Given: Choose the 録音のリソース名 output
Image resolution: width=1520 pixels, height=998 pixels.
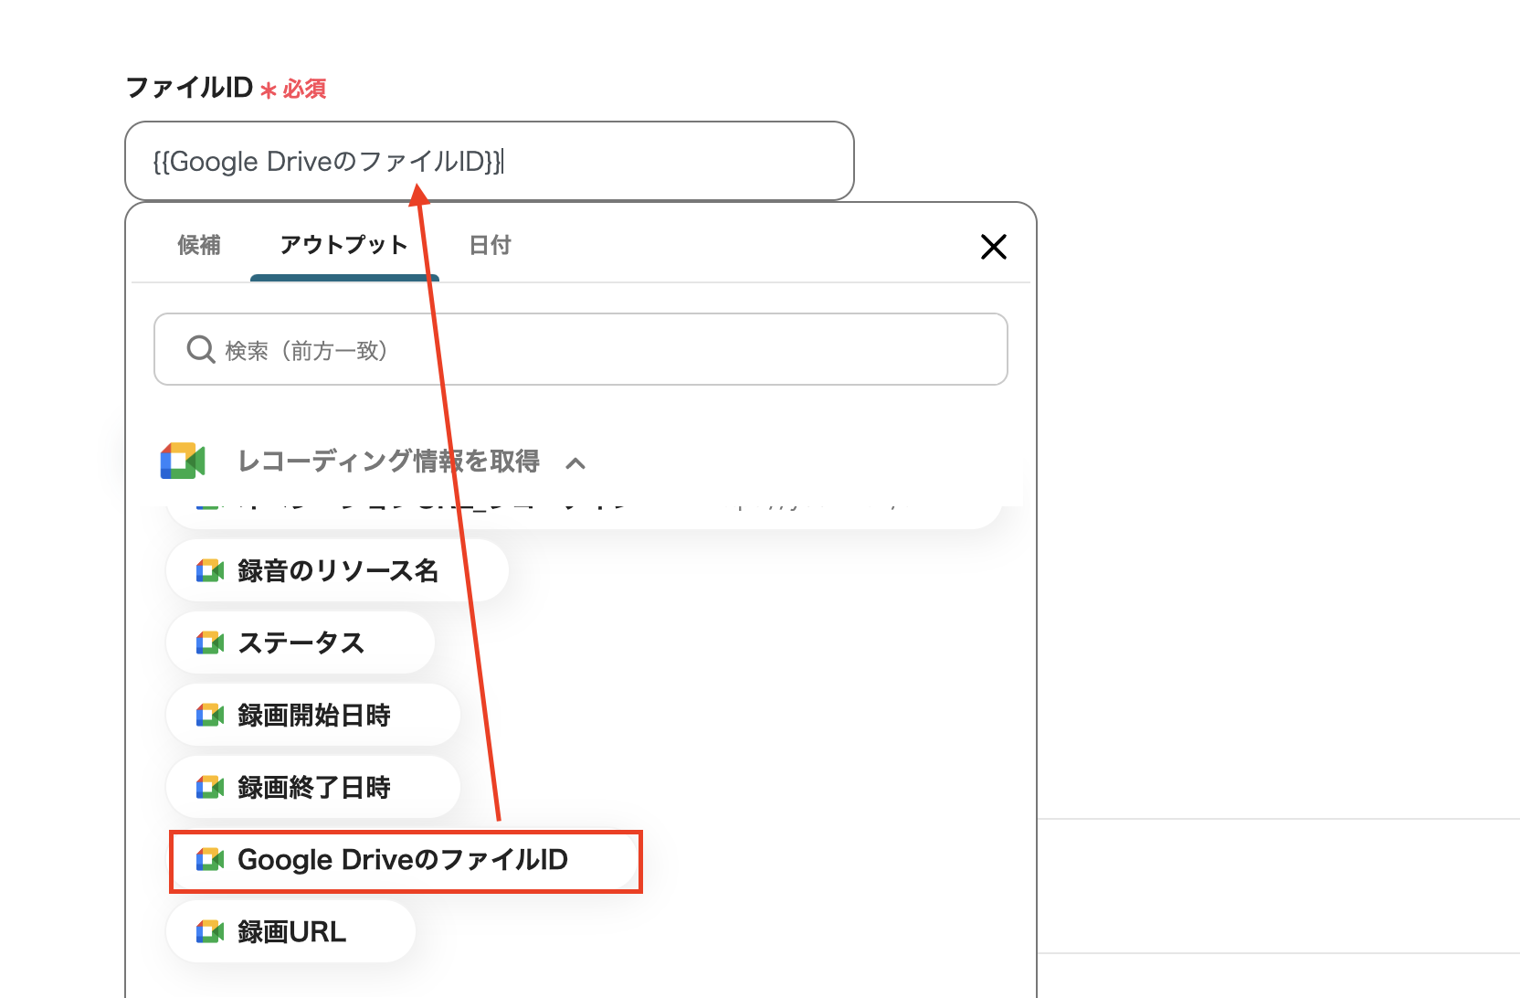Looking at the screenshot, I should [337, 570].
